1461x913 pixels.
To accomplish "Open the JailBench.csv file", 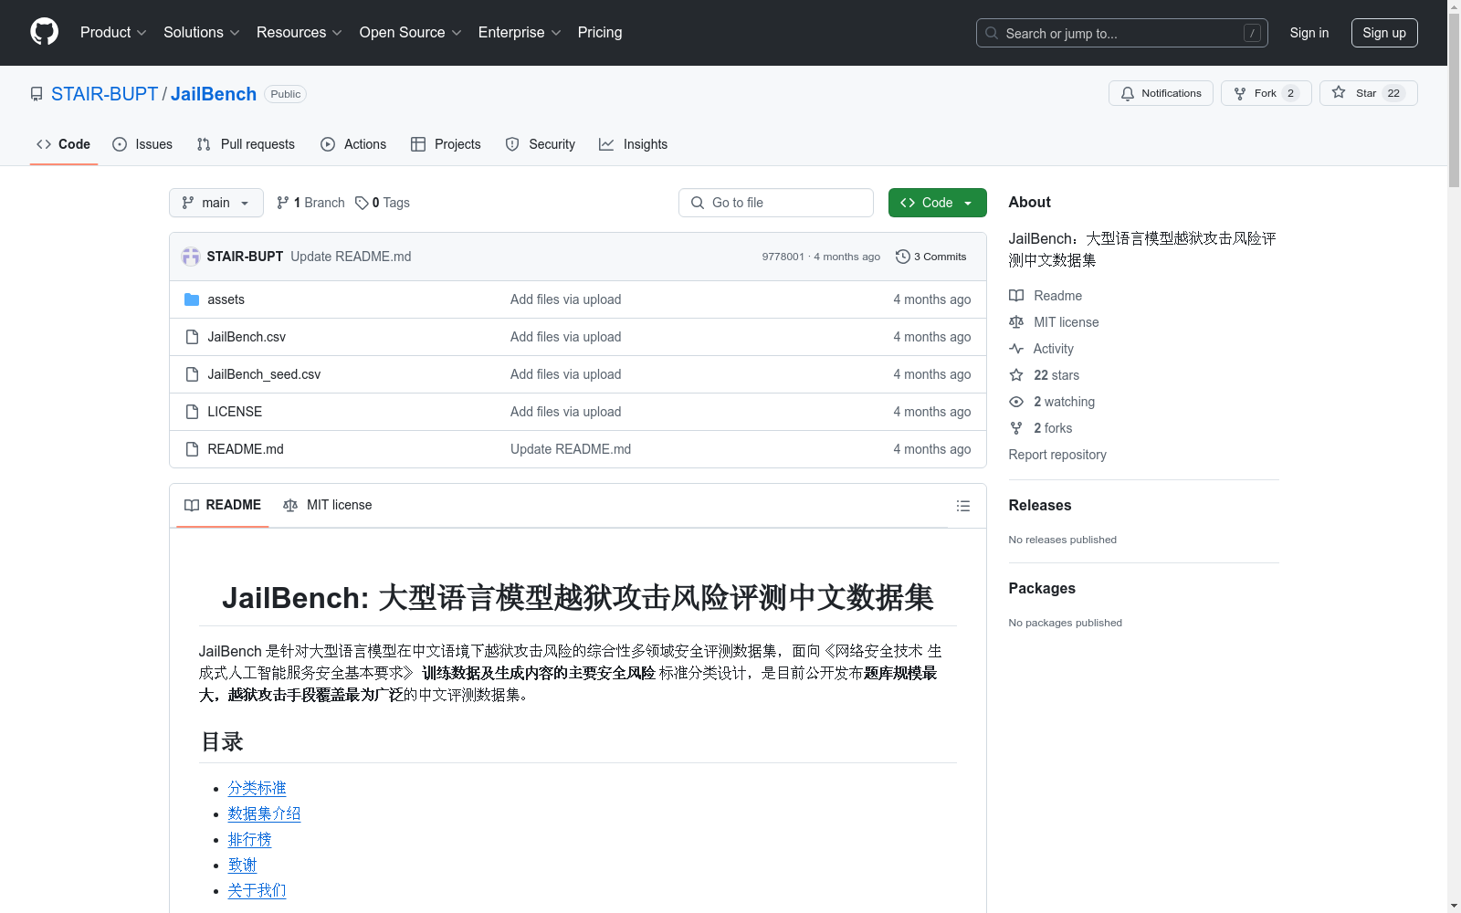I will pyautogui.click(x=247, y=337).
